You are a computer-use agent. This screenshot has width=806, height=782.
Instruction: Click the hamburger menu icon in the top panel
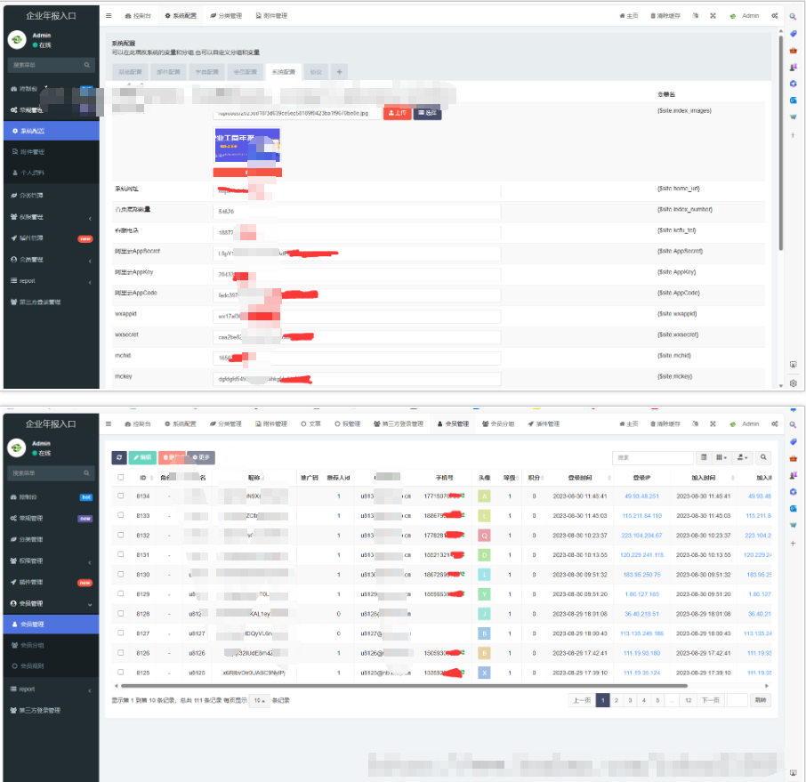tap(109, 16)
